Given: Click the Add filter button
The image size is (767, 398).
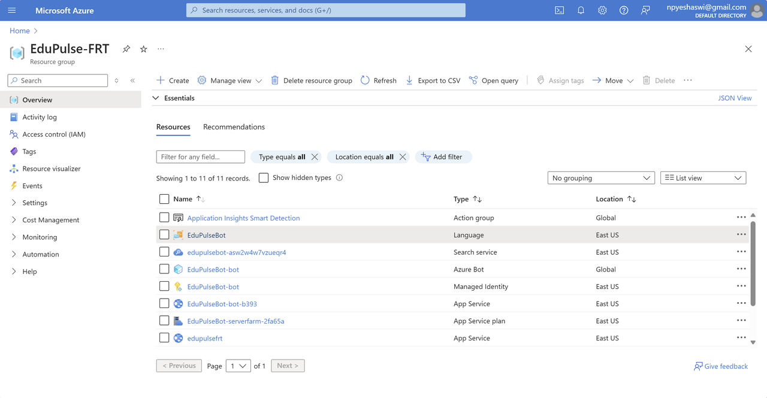Looking at the screenshot, I should [443, 157].
